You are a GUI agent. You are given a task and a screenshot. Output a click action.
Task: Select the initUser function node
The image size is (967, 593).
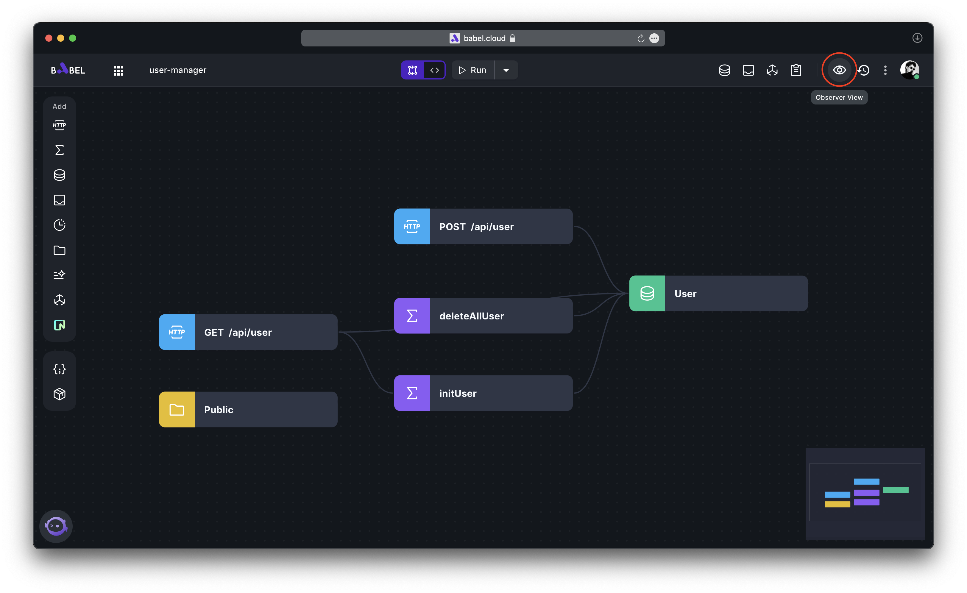coord(484,393)
